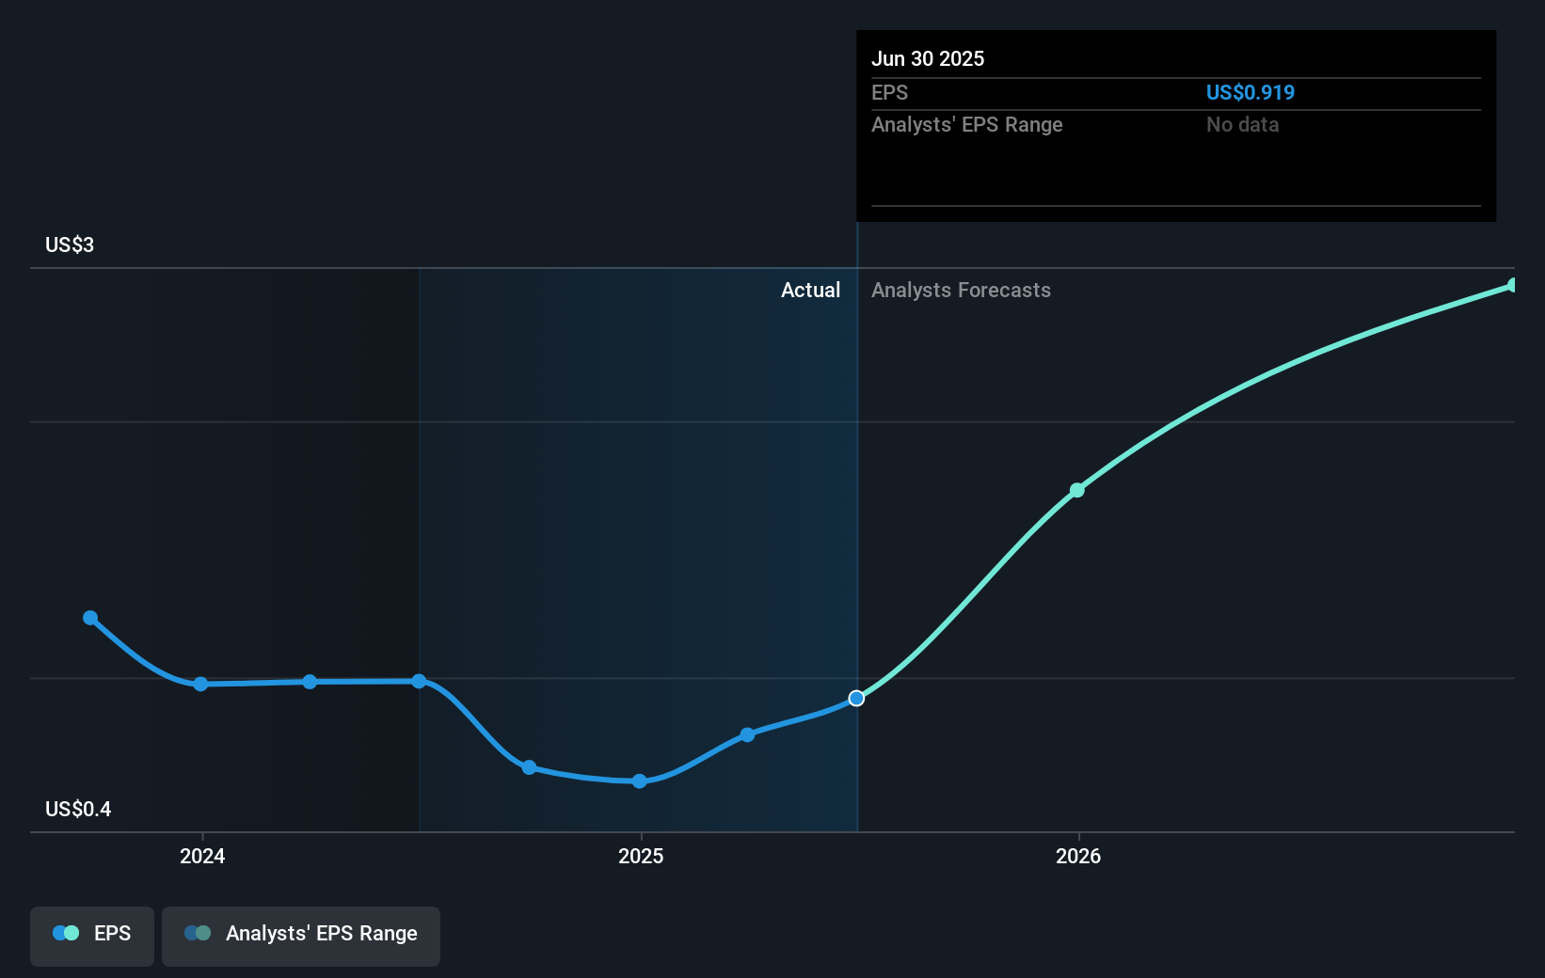Toggle the Analysts' EPS Range legend
The image size is (1545, 978).
[x=301, y=936]
